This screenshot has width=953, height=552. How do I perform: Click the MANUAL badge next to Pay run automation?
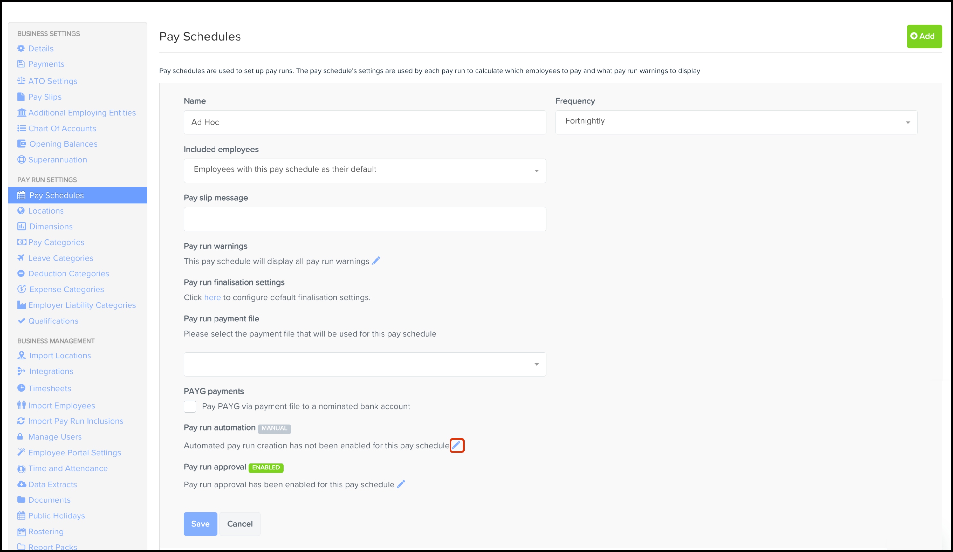coord(274,428)
